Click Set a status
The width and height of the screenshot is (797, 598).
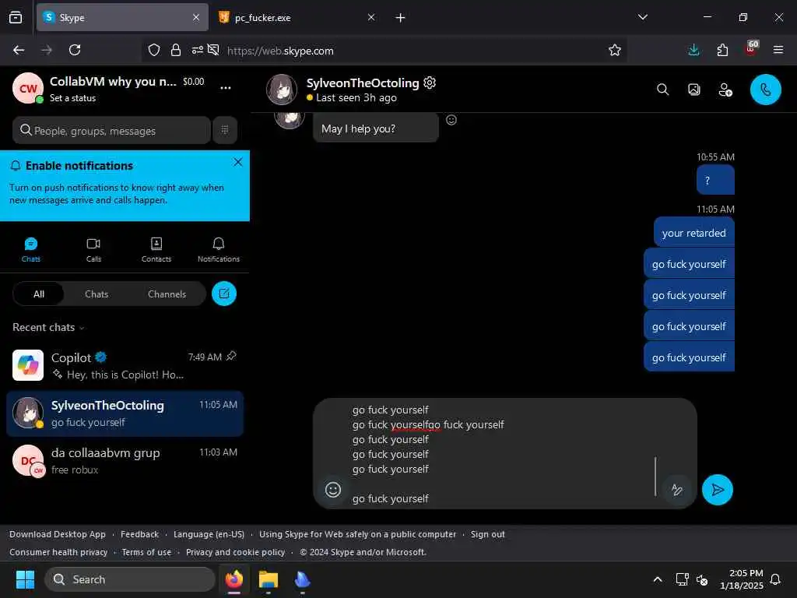pos(72,98)
